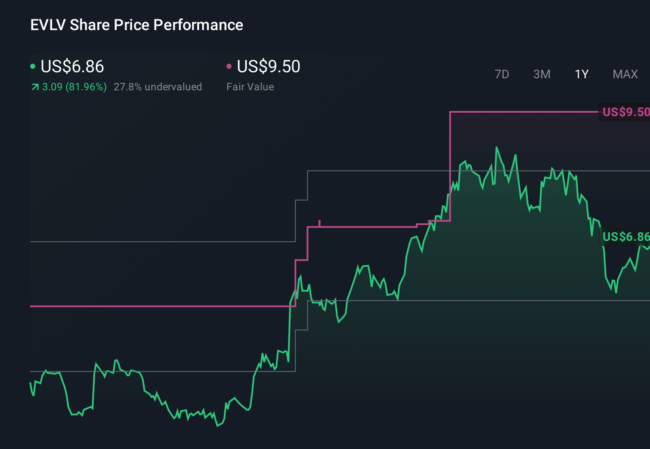Switch to the 7D time range

(x=502, y=74)
